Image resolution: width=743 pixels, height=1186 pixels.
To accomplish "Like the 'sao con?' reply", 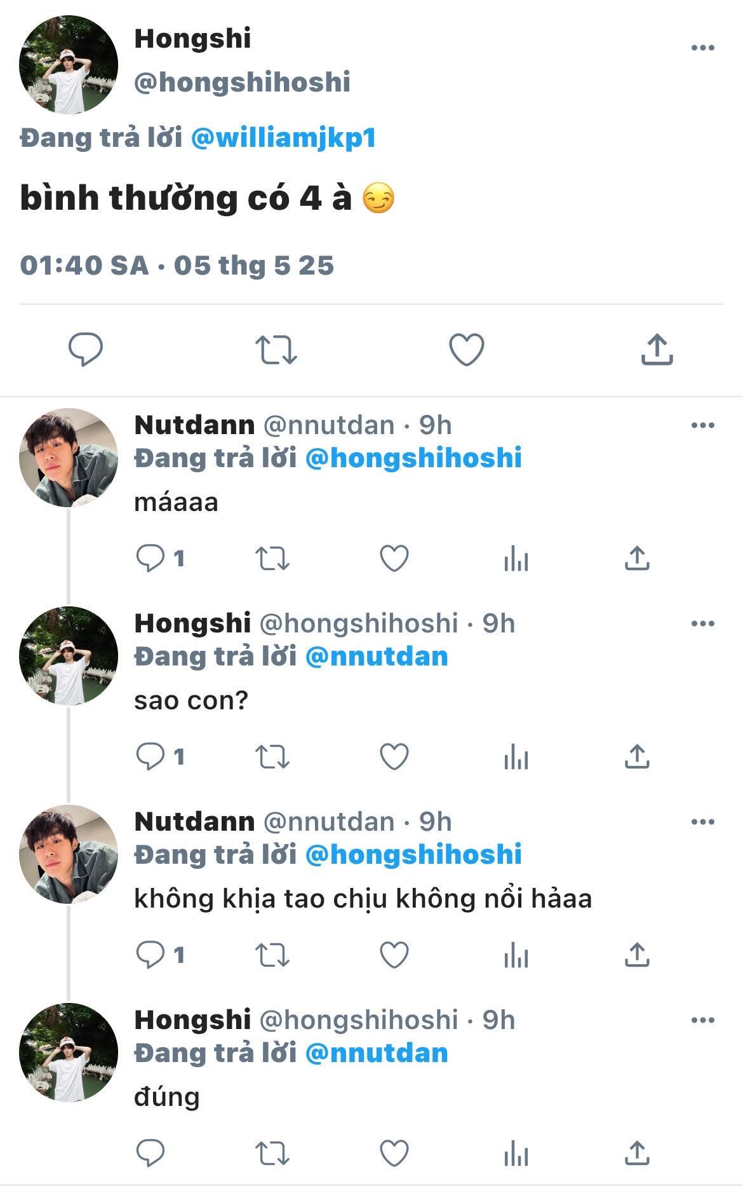I will point(394,757).
